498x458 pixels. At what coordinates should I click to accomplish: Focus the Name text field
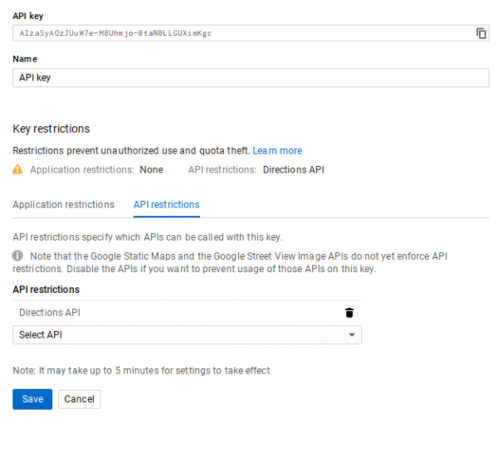tap(251, 77)
